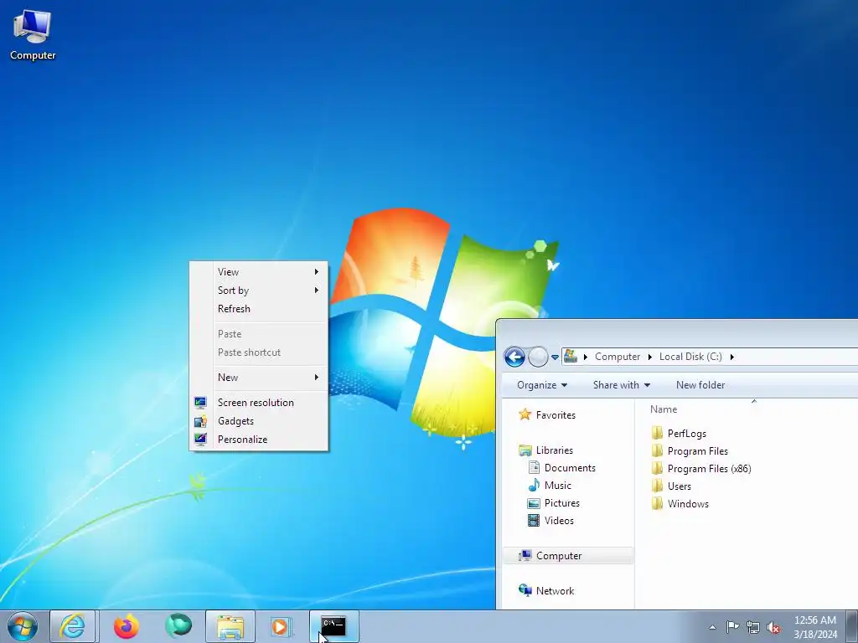Click the Sort by submenu arrow

click(316, 291)
